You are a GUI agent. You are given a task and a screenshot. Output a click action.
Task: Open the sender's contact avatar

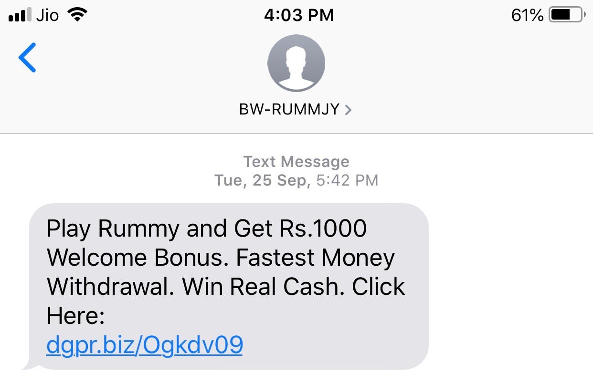click(296, 62)
